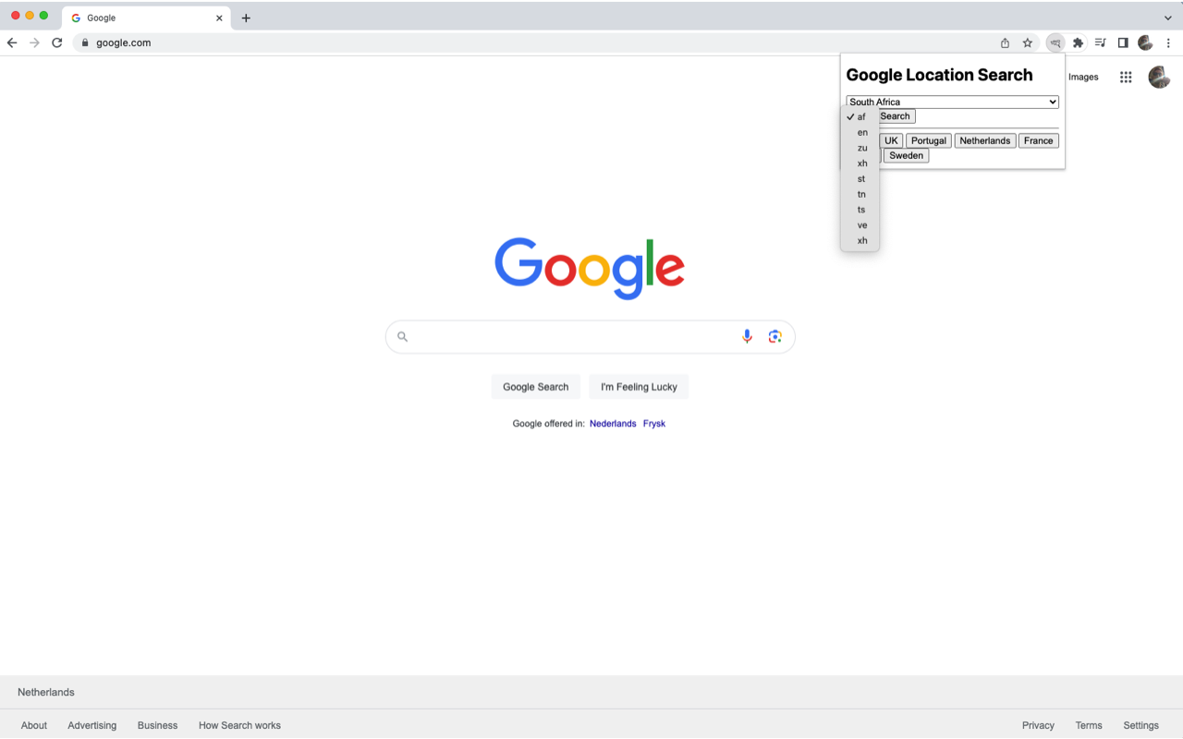Screen dimensions: 1183x739
Task: Click the Sweden shortcut button
Action: 906,155
